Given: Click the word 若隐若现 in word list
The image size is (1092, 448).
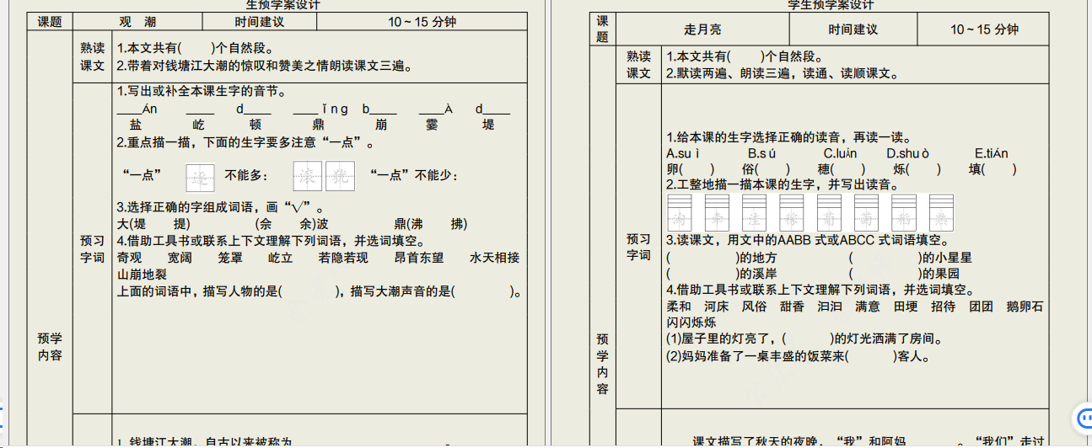Looking at the screenshot, I should click(343, 258).
